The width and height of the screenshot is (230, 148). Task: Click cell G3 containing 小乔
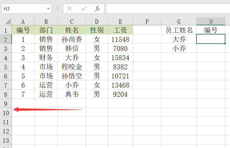pos(179,48)
